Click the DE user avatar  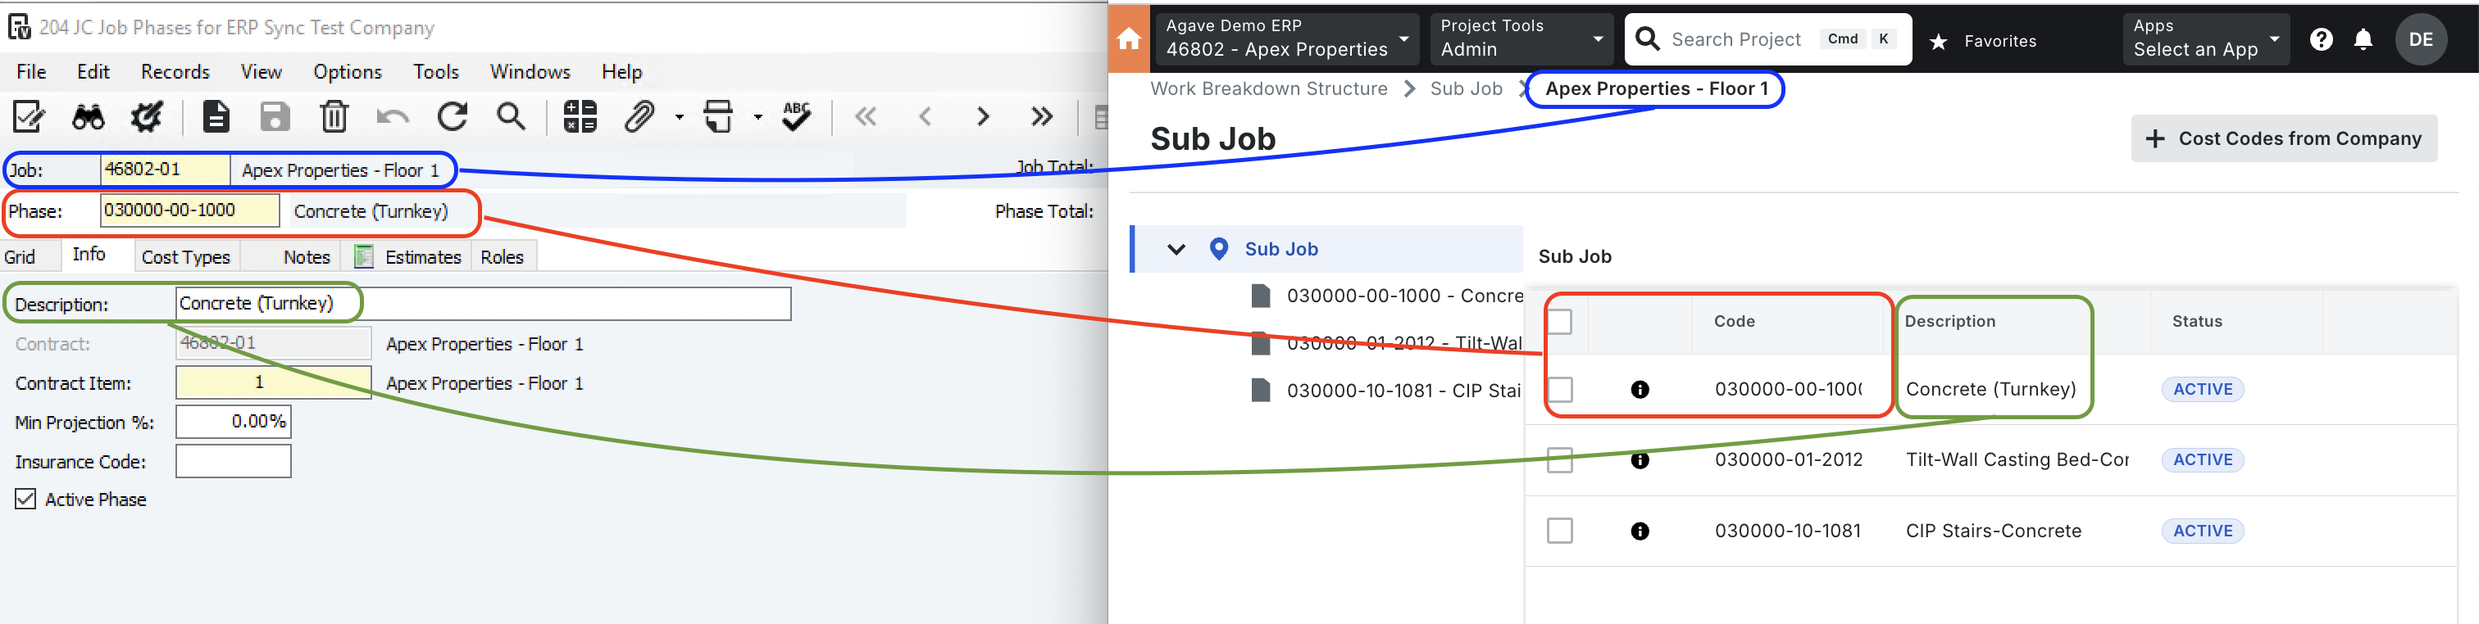2420,39
